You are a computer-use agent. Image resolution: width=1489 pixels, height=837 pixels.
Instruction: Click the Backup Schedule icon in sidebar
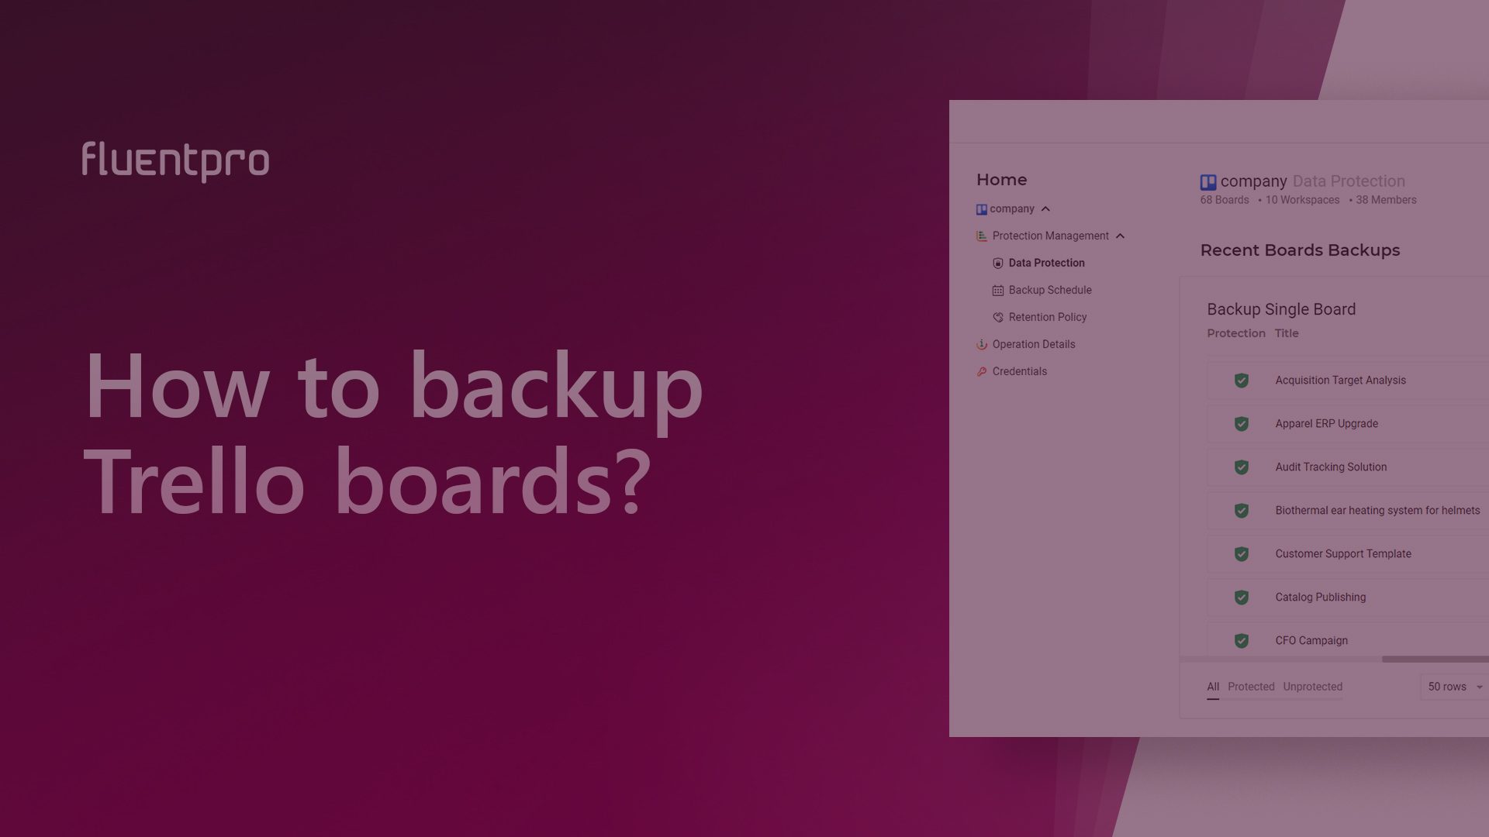tap(997, 291)
